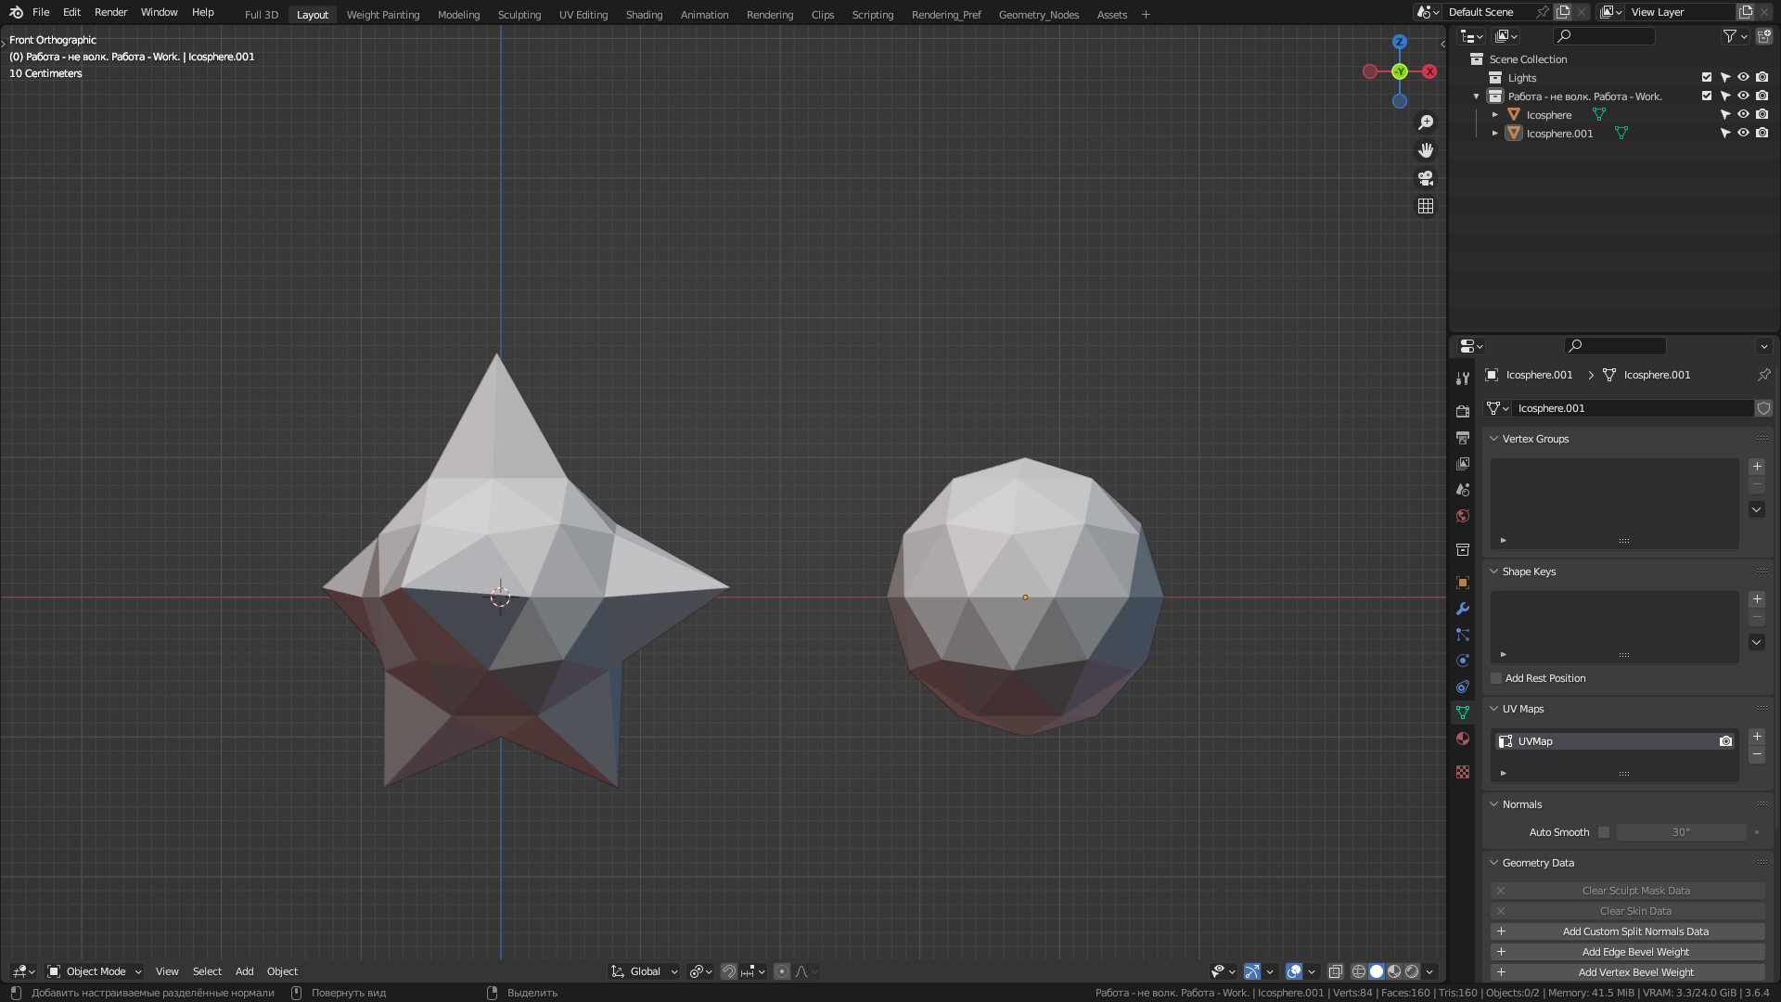Click the Auto Smooth angle slider
This screenshot has width=1781, height=1002.
(x=1681, y=832)
